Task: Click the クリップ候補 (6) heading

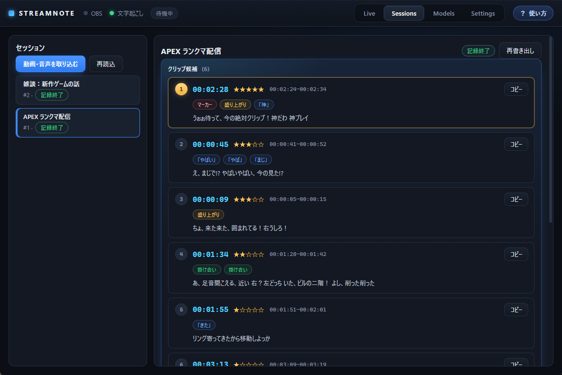Action: (x=188, y=69)
